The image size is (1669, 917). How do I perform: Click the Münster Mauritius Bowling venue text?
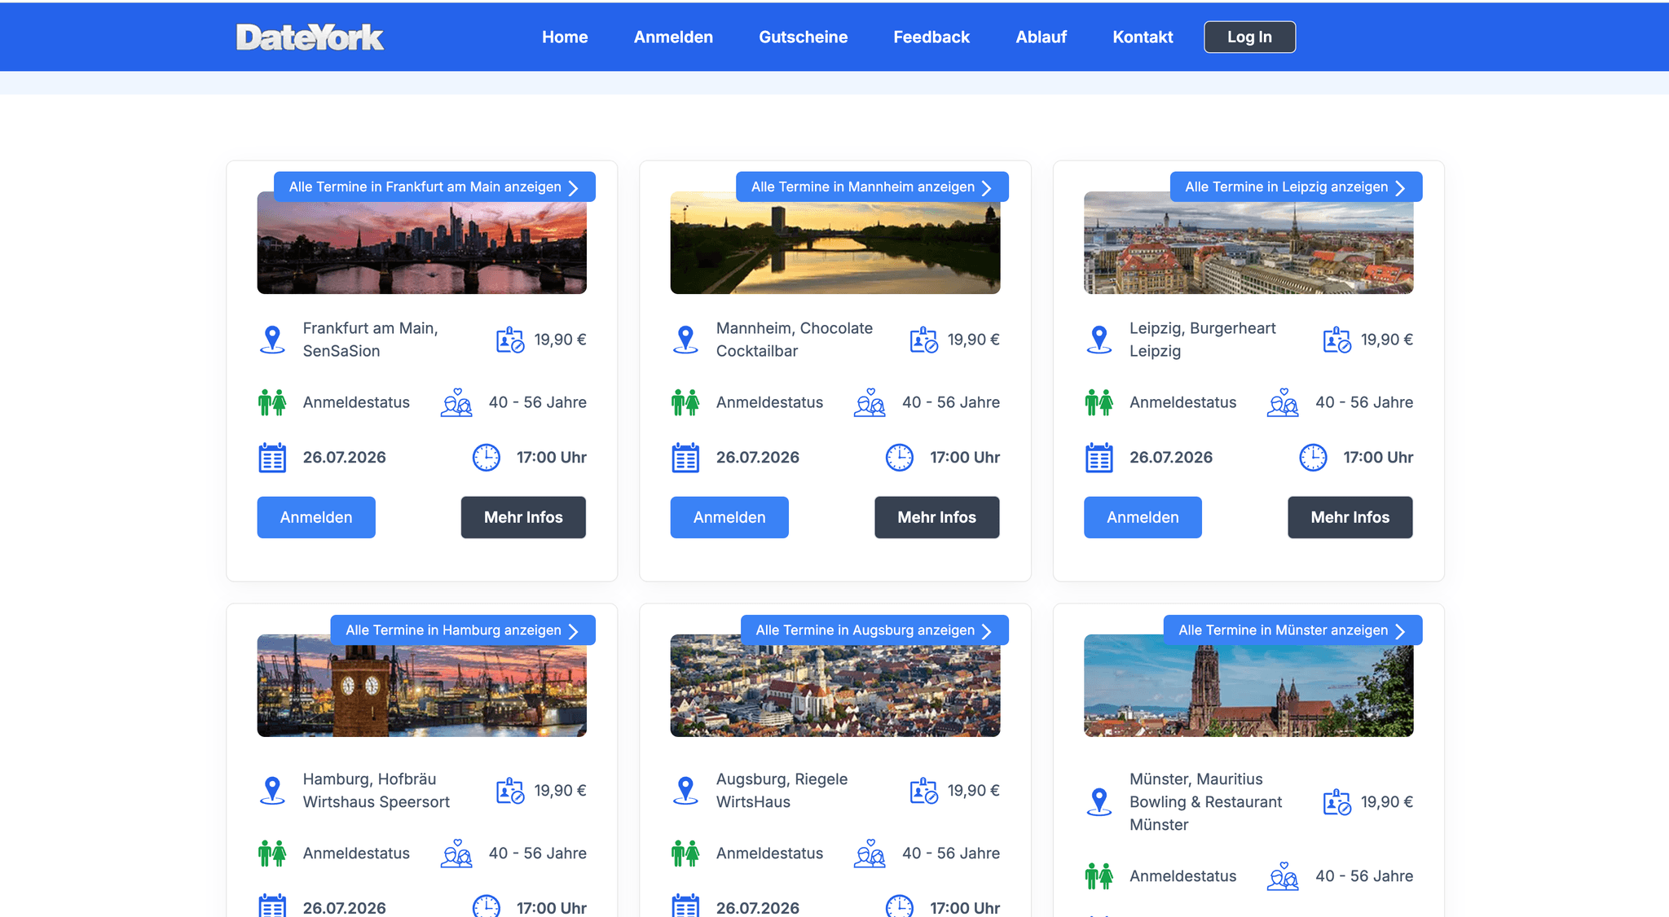click(x=1206, y=802)
